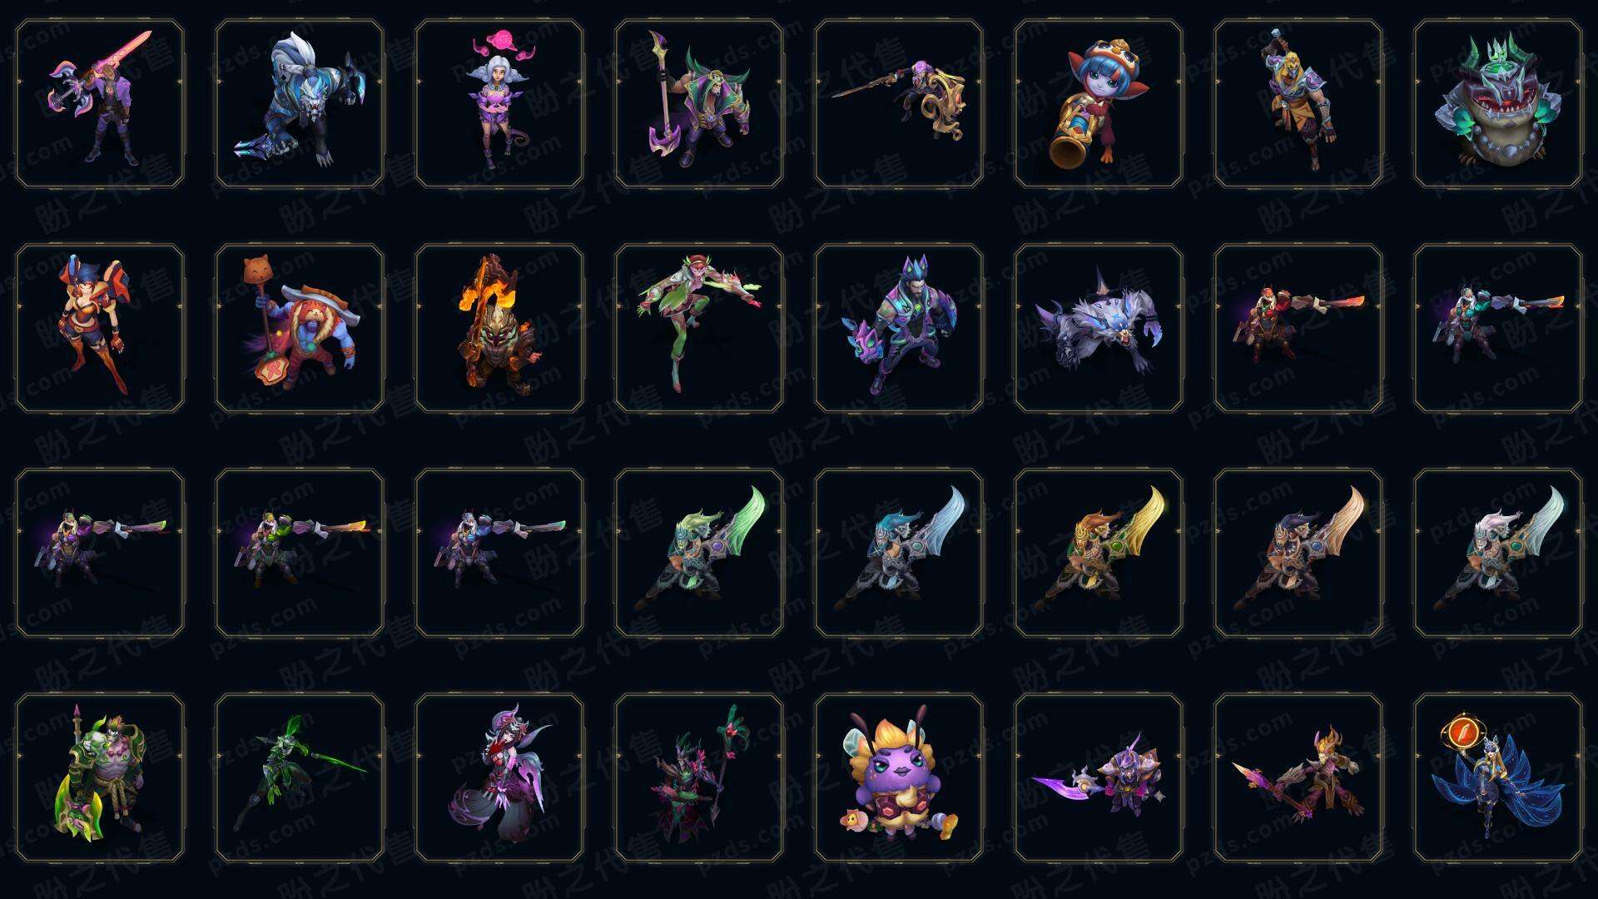Choose the girl with pink floating hat
The image size is (1598, 899).
tap(499, 104)
